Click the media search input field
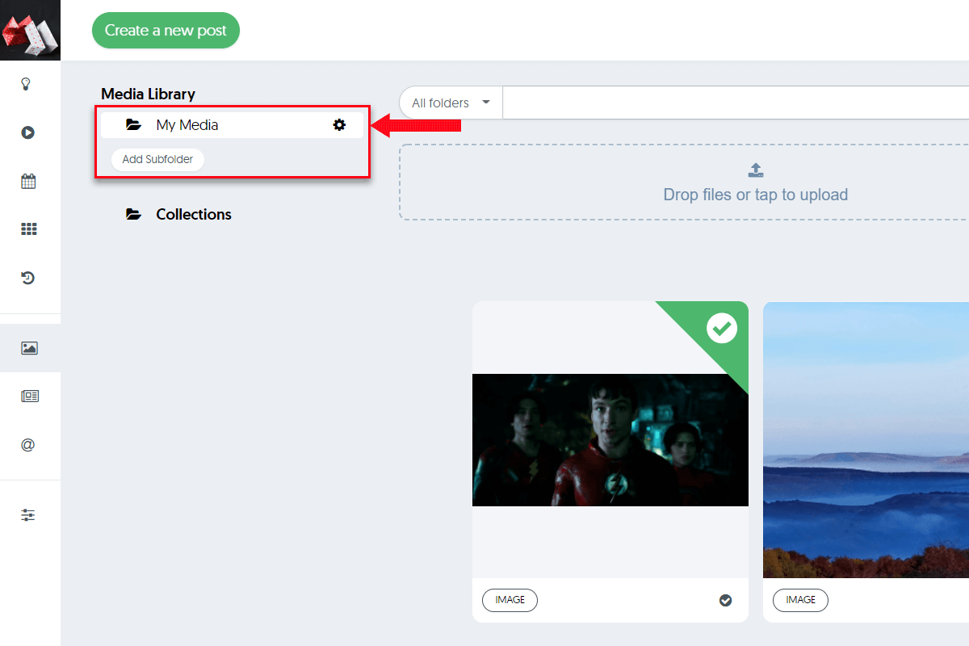 click(736, 103)
